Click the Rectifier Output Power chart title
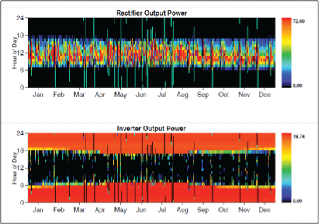This screenshot has height=224, width=319. coord(152,13)
